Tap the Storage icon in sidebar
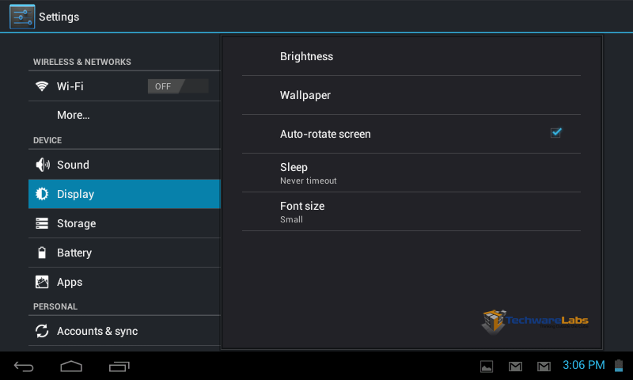Image resolution: width=633 pixels, height=380 pixels. (42, 223)
